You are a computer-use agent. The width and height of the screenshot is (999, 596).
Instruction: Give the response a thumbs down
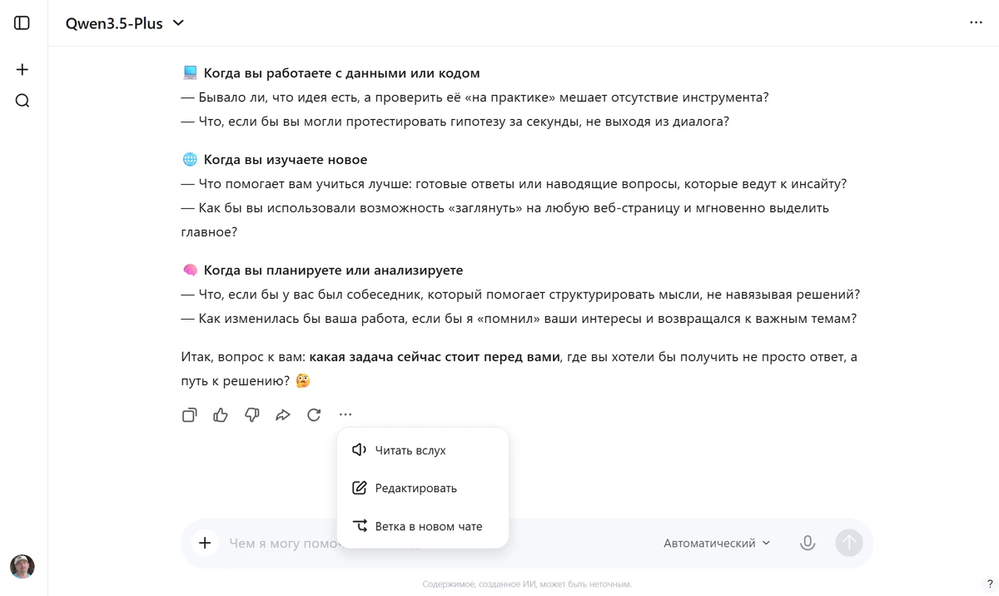pyautogui.click(x=251, y=415)
